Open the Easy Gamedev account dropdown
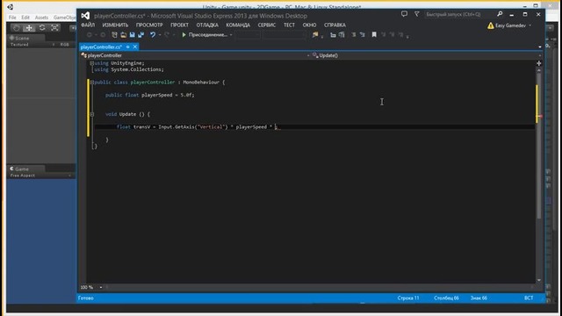The width and height of the screenshot is (562, 316). point(530,25)
